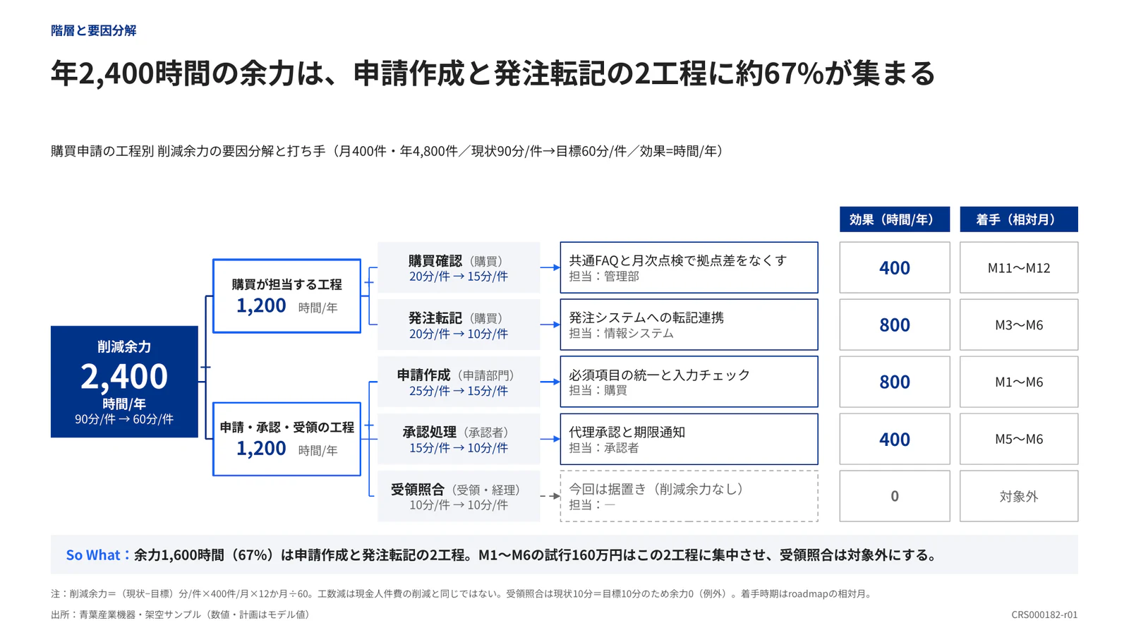Click the M3〜M6 timing cell
Image resolution: width=1129 pixels, height=635 pixels.
click(x=1019, y=325)
